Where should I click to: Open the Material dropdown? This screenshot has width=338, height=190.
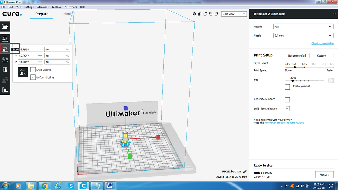[303, 27]
